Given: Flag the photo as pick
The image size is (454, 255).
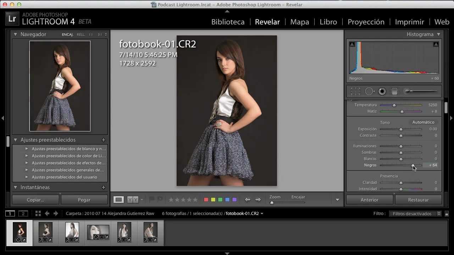Looking at the screenshot, I should (x=152, y=200).
